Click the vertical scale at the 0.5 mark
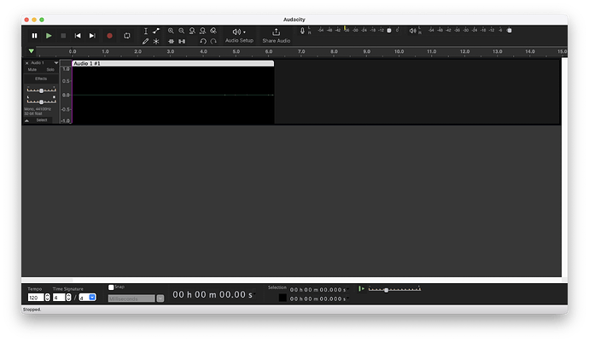 [x=66, y=81]
